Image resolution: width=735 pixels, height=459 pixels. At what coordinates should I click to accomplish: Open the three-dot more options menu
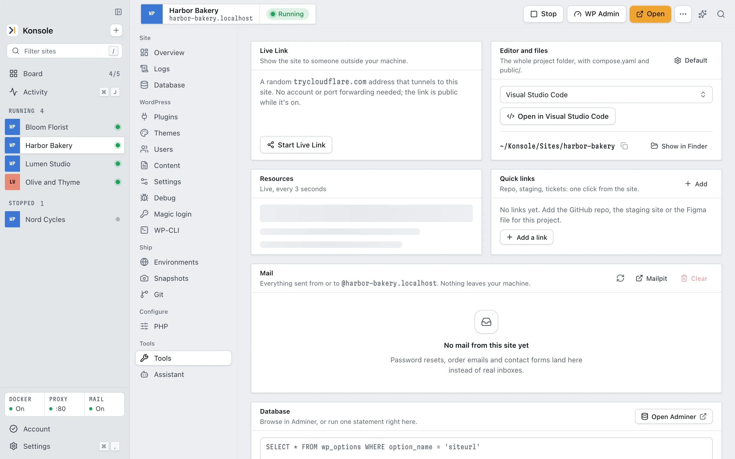click(x=683, y=14)
